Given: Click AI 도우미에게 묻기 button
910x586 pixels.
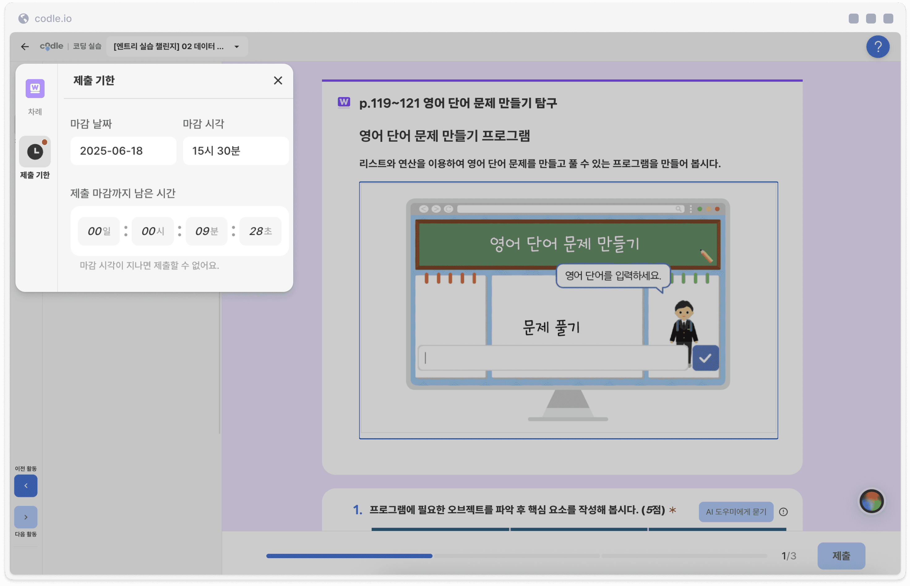Looking at the screenshot, I should coord(736,512).
